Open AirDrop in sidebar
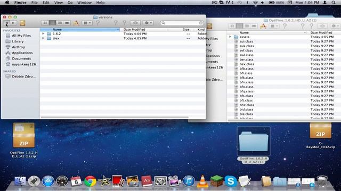Viewport: 341px width, 191px height. (x=18, y=47)
